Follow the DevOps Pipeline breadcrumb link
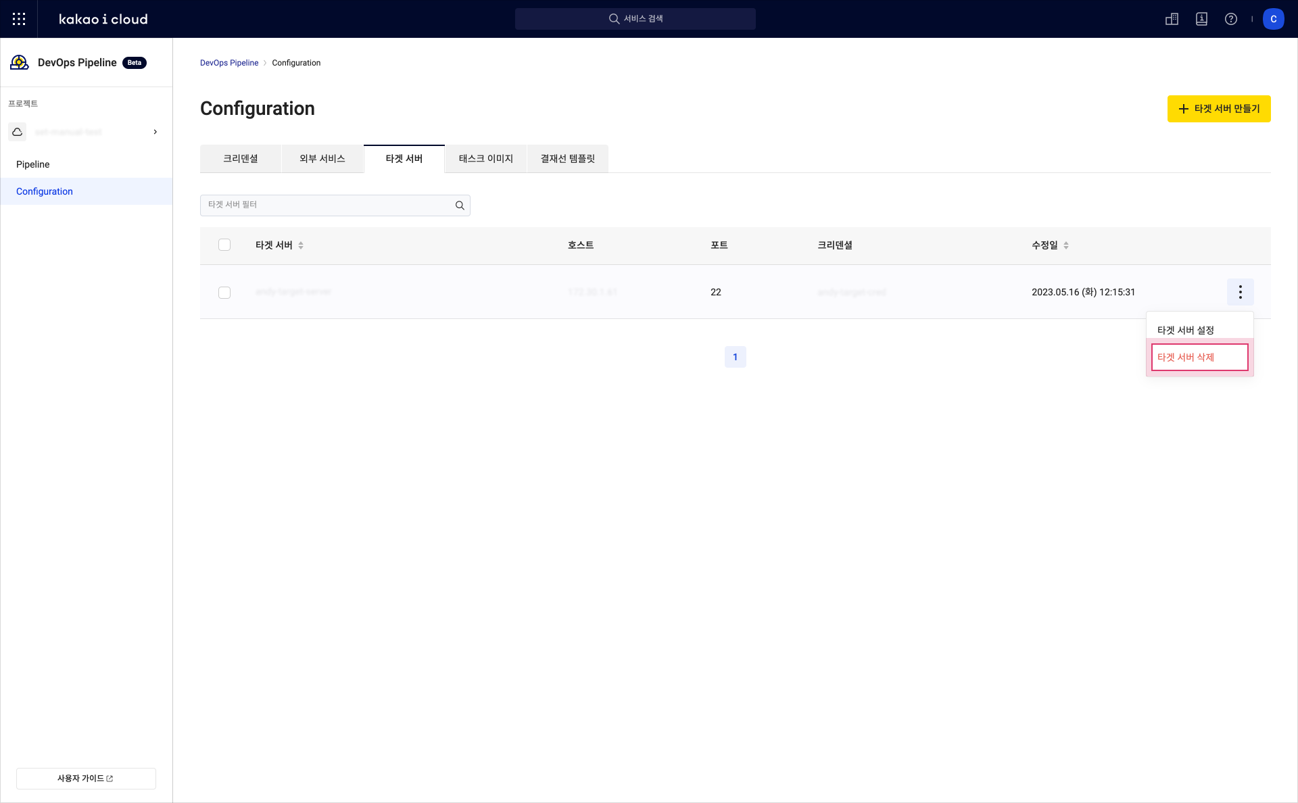 (229, 63)
